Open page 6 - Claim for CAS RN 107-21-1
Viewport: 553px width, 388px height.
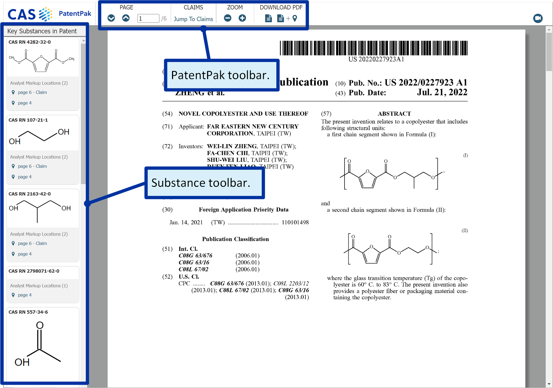tap(32, 166)
